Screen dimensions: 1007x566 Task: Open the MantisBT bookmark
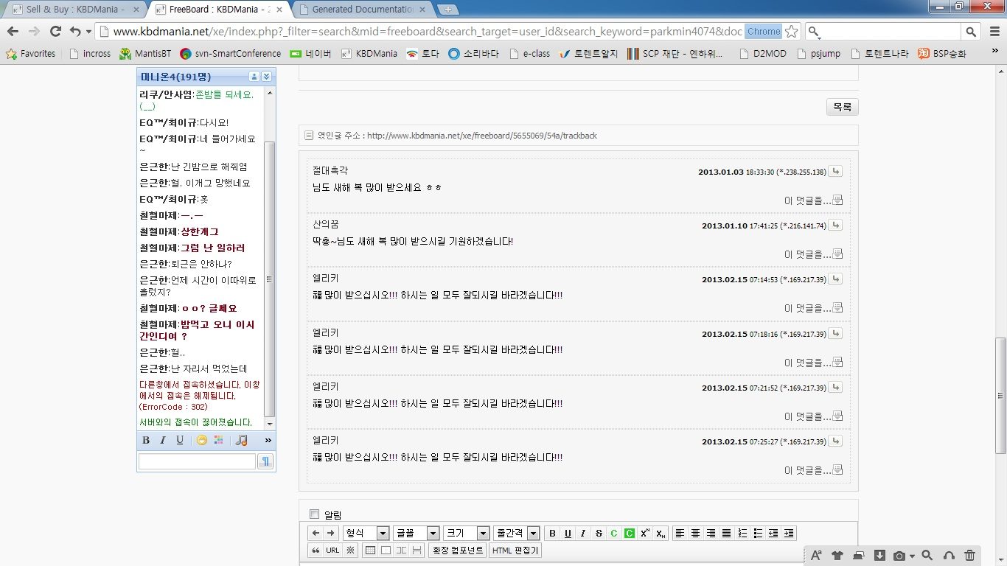pyautogui.click(x=146, y=53)
